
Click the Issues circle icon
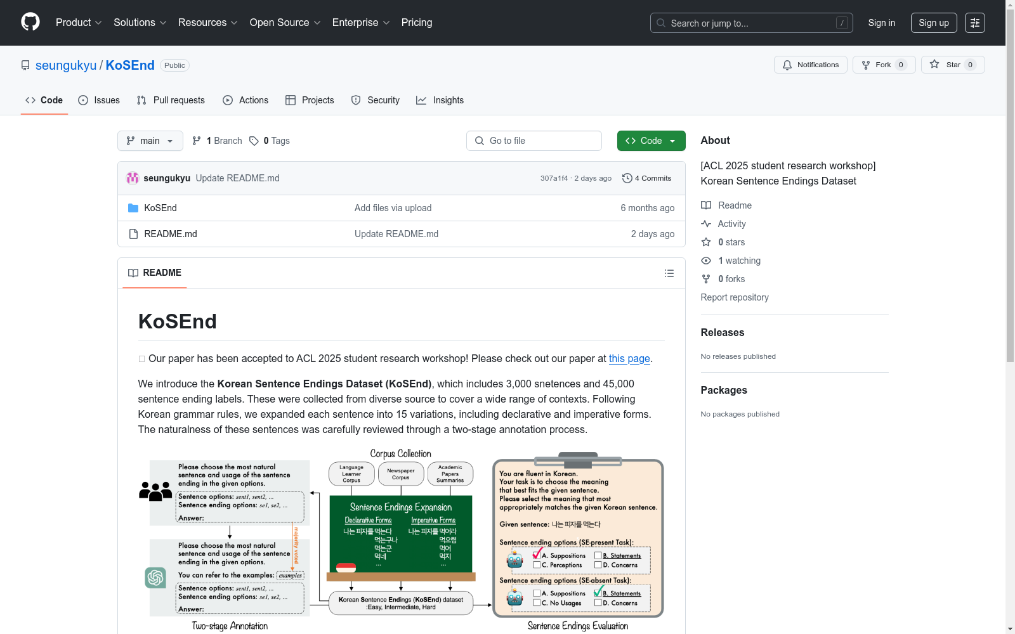coord(83,100)
